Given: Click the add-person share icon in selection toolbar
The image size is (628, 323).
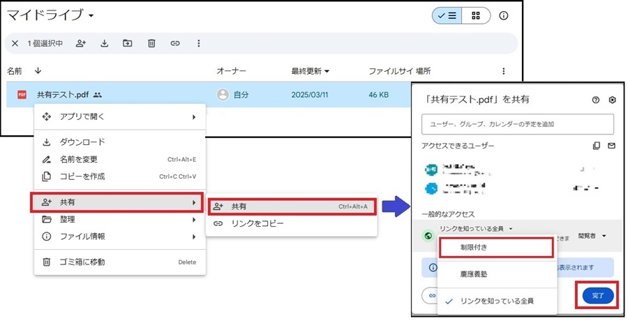Looking at the screenshot, I should pyautogui.click(x=81, y=43).
